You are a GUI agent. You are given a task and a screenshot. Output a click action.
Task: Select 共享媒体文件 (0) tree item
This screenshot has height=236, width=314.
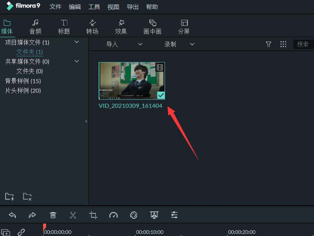coord(27,62)
